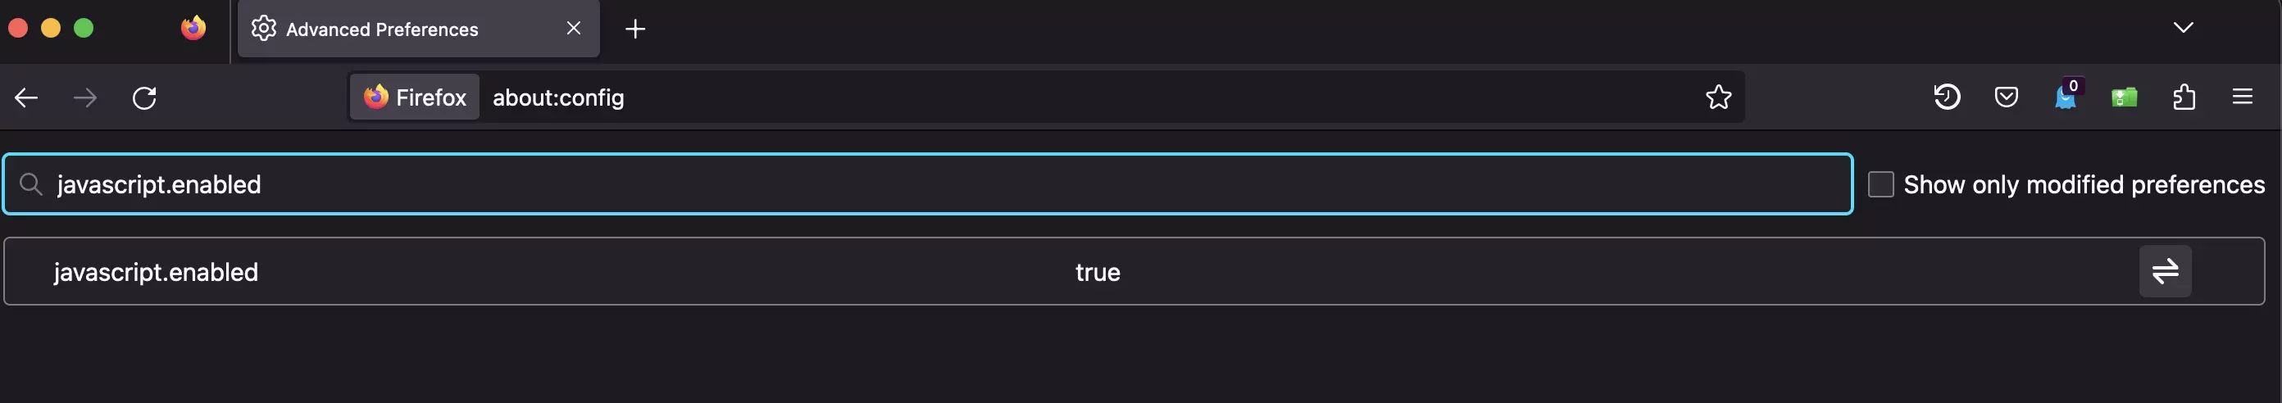Screen dimensions: 2282x403
Task: Click the Firefox site identity button
Action: point(415,97)
